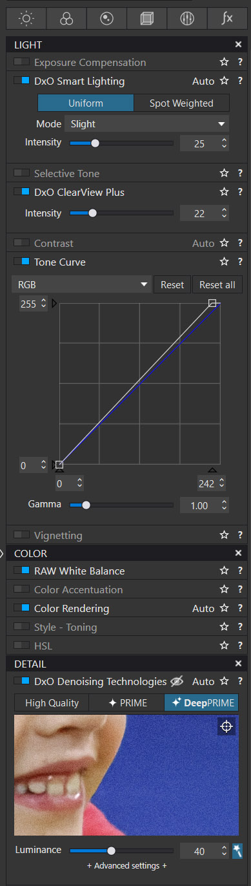Open the Light palette tab (sun icon)

click(x=26, y=19)
